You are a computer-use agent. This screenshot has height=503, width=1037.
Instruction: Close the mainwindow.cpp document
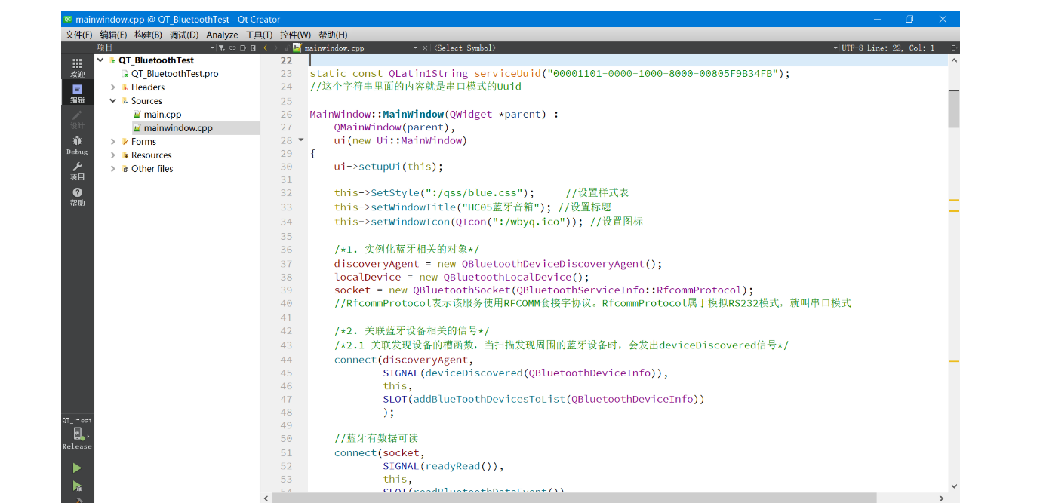point(425,48)
